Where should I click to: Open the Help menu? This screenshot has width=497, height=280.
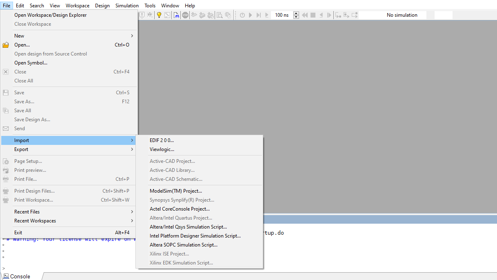[x=190, y=6]
